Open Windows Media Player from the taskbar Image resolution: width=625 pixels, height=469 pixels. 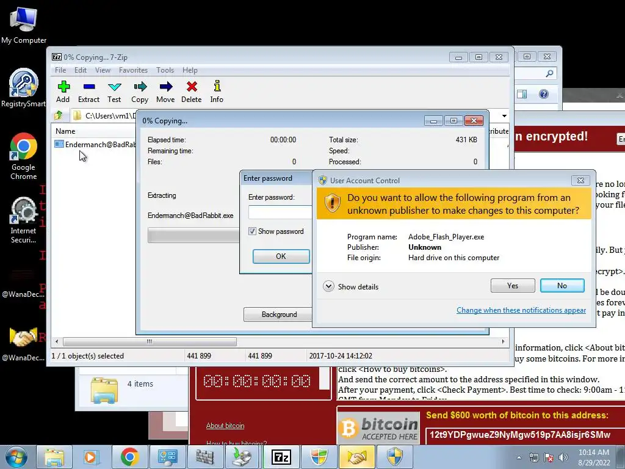tap(91, 457)
